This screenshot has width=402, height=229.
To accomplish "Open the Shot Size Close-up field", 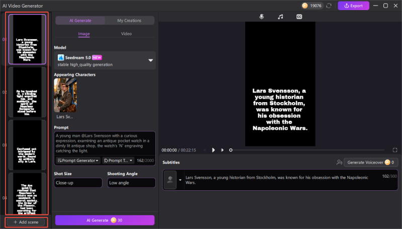I will (79, 183).
